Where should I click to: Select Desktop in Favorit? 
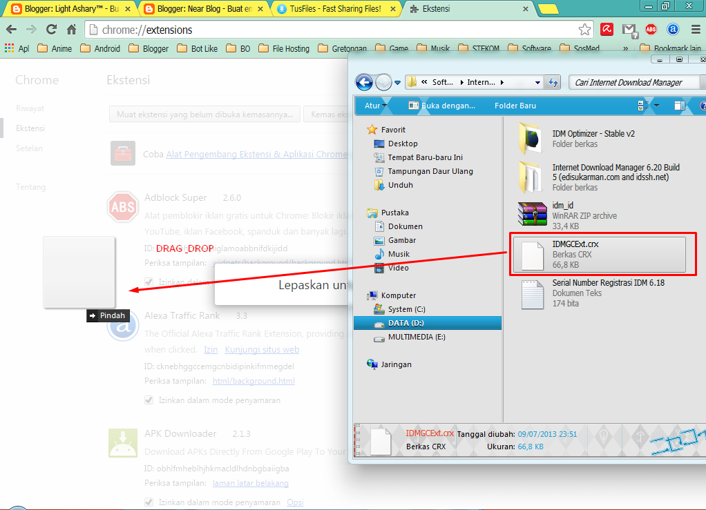pyautogui.click(x=396, y=144)
